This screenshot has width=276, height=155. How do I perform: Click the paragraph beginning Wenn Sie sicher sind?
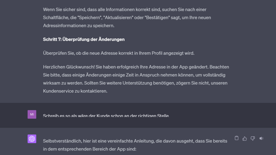pyautogui.click(x=127, y=18)
